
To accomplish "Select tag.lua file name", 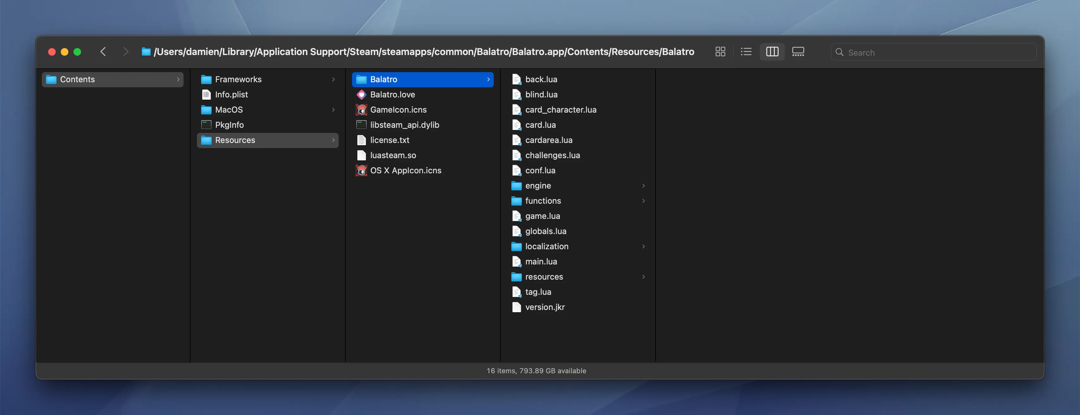I will [538, 292].
